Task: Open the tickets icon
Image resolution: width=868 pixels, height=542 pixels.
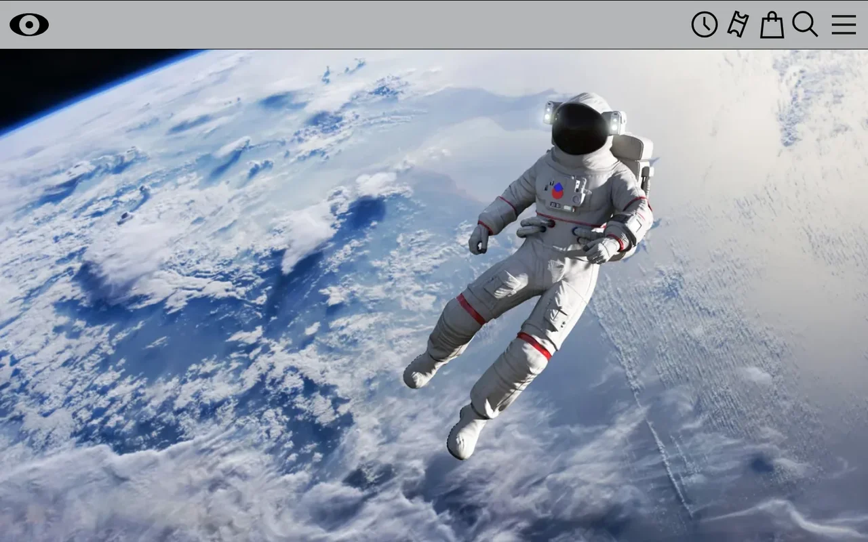Action: [x=738, y=25]
